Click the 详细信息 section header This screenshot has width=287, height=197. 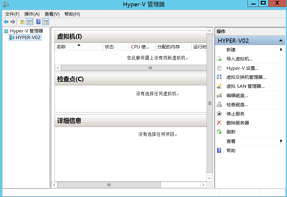click(131, 121)
